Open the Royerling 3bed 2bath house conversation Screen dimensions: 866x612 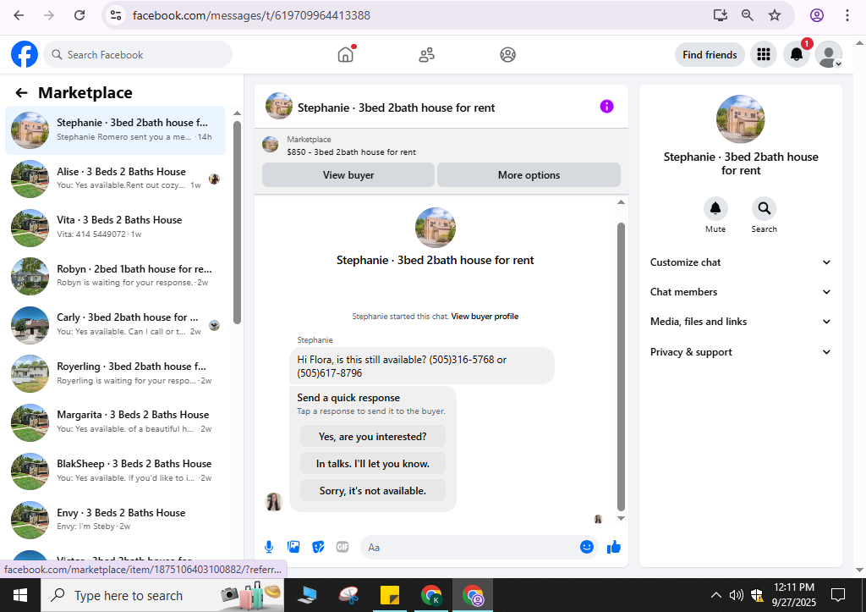pyautogui.click(x=115, y=373)
